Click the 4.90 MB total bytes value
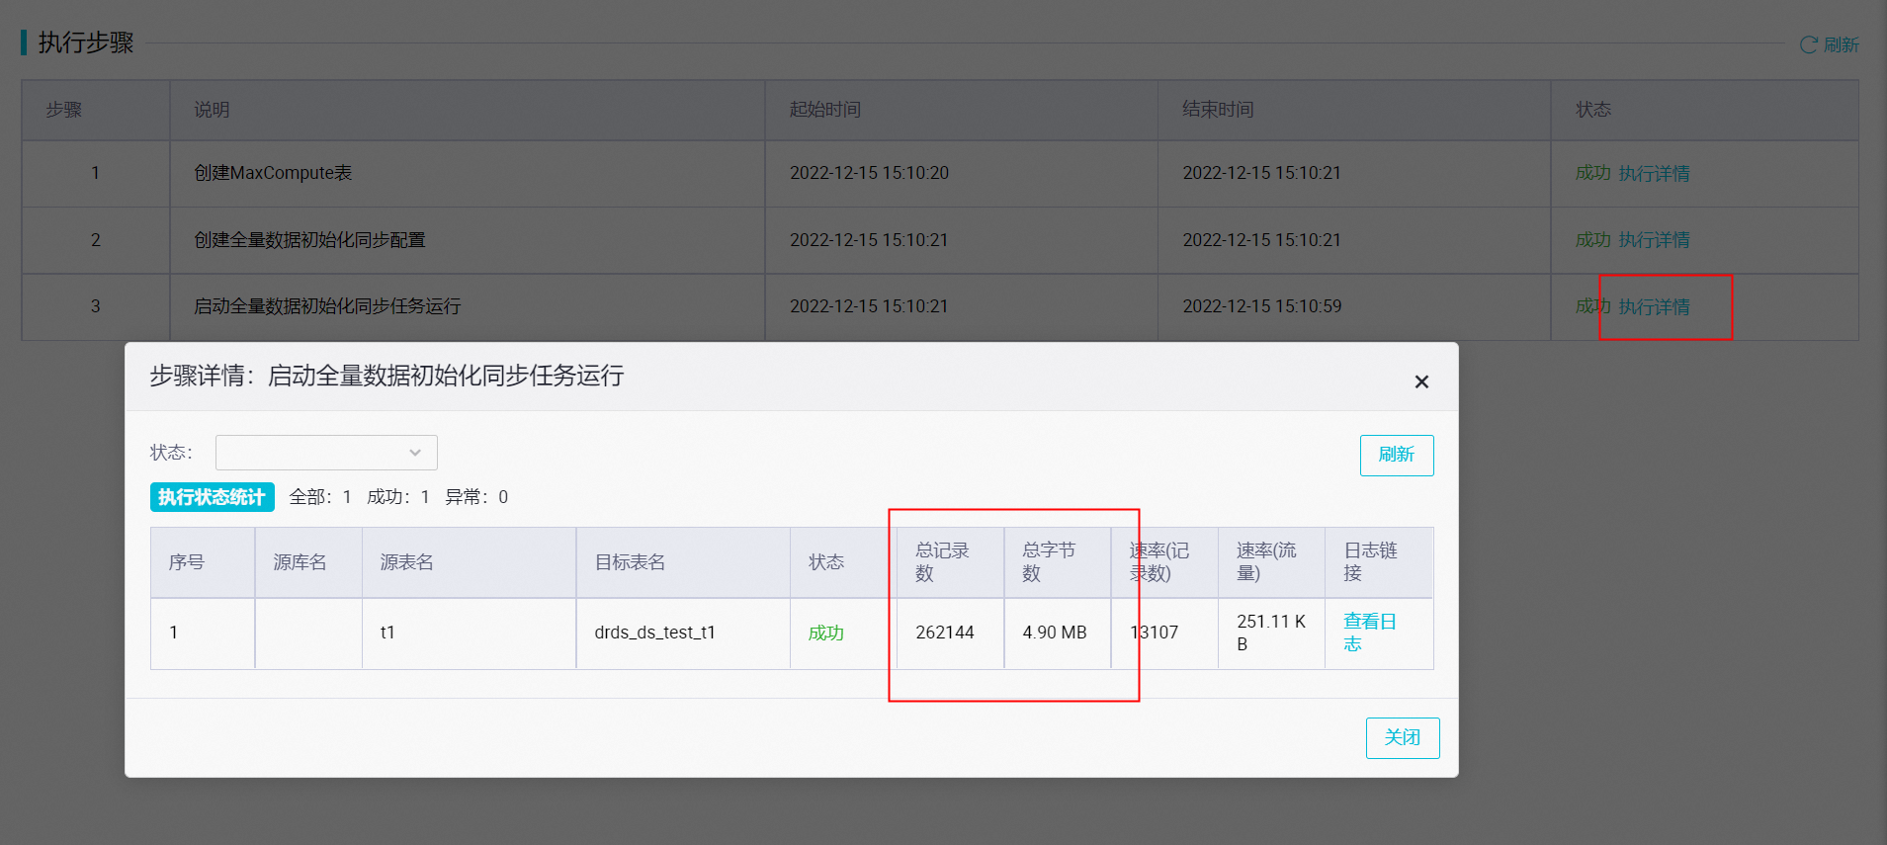Screen dimensions: 1887x845 pyautogui.click(x=1054, y=633)
